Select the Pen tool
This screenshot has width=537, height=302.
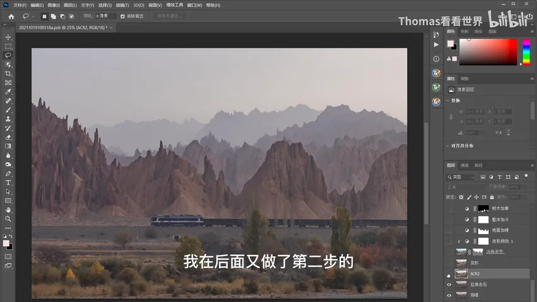point(8,174)
